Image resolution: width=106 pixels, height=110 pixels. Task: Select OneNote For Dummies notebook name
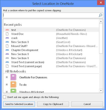pos(33,77)
